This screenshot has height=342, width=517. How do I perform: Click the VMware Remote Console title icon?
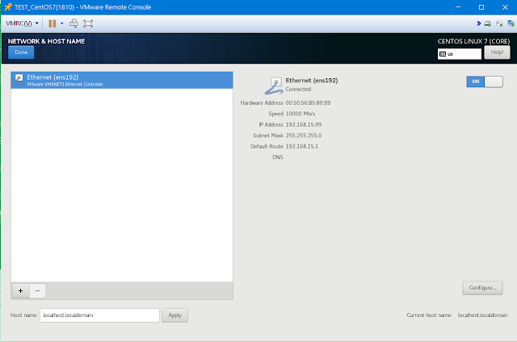click(x=8, y=7)
